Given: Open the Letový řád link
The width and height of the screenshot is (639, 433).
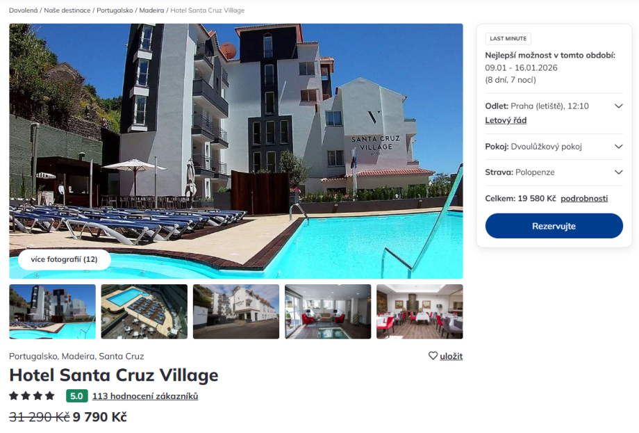Looking at the screenshot, I should click(506, 120).
